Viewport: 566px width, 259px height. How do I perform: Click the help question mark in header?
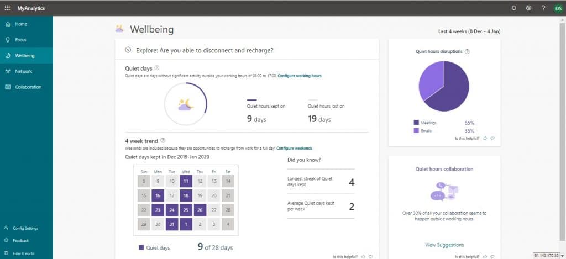pyautogui.click(x=543, y=8)
